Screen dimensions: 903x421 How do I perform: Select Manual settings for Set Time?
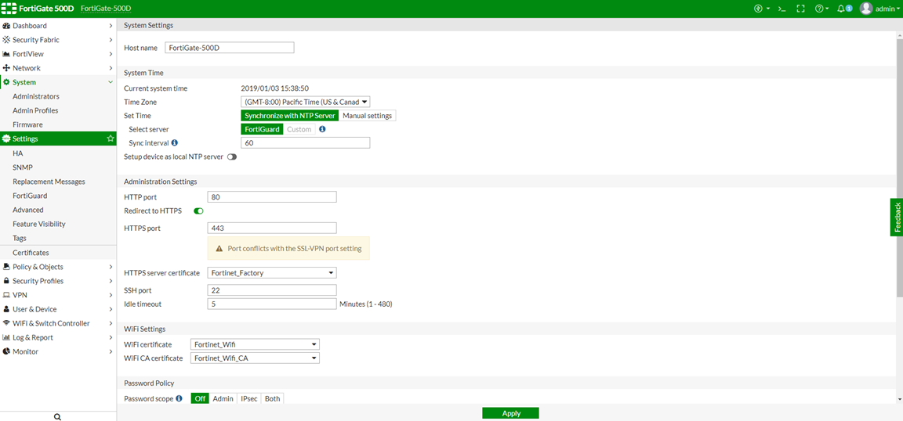[x=368, y=116]
